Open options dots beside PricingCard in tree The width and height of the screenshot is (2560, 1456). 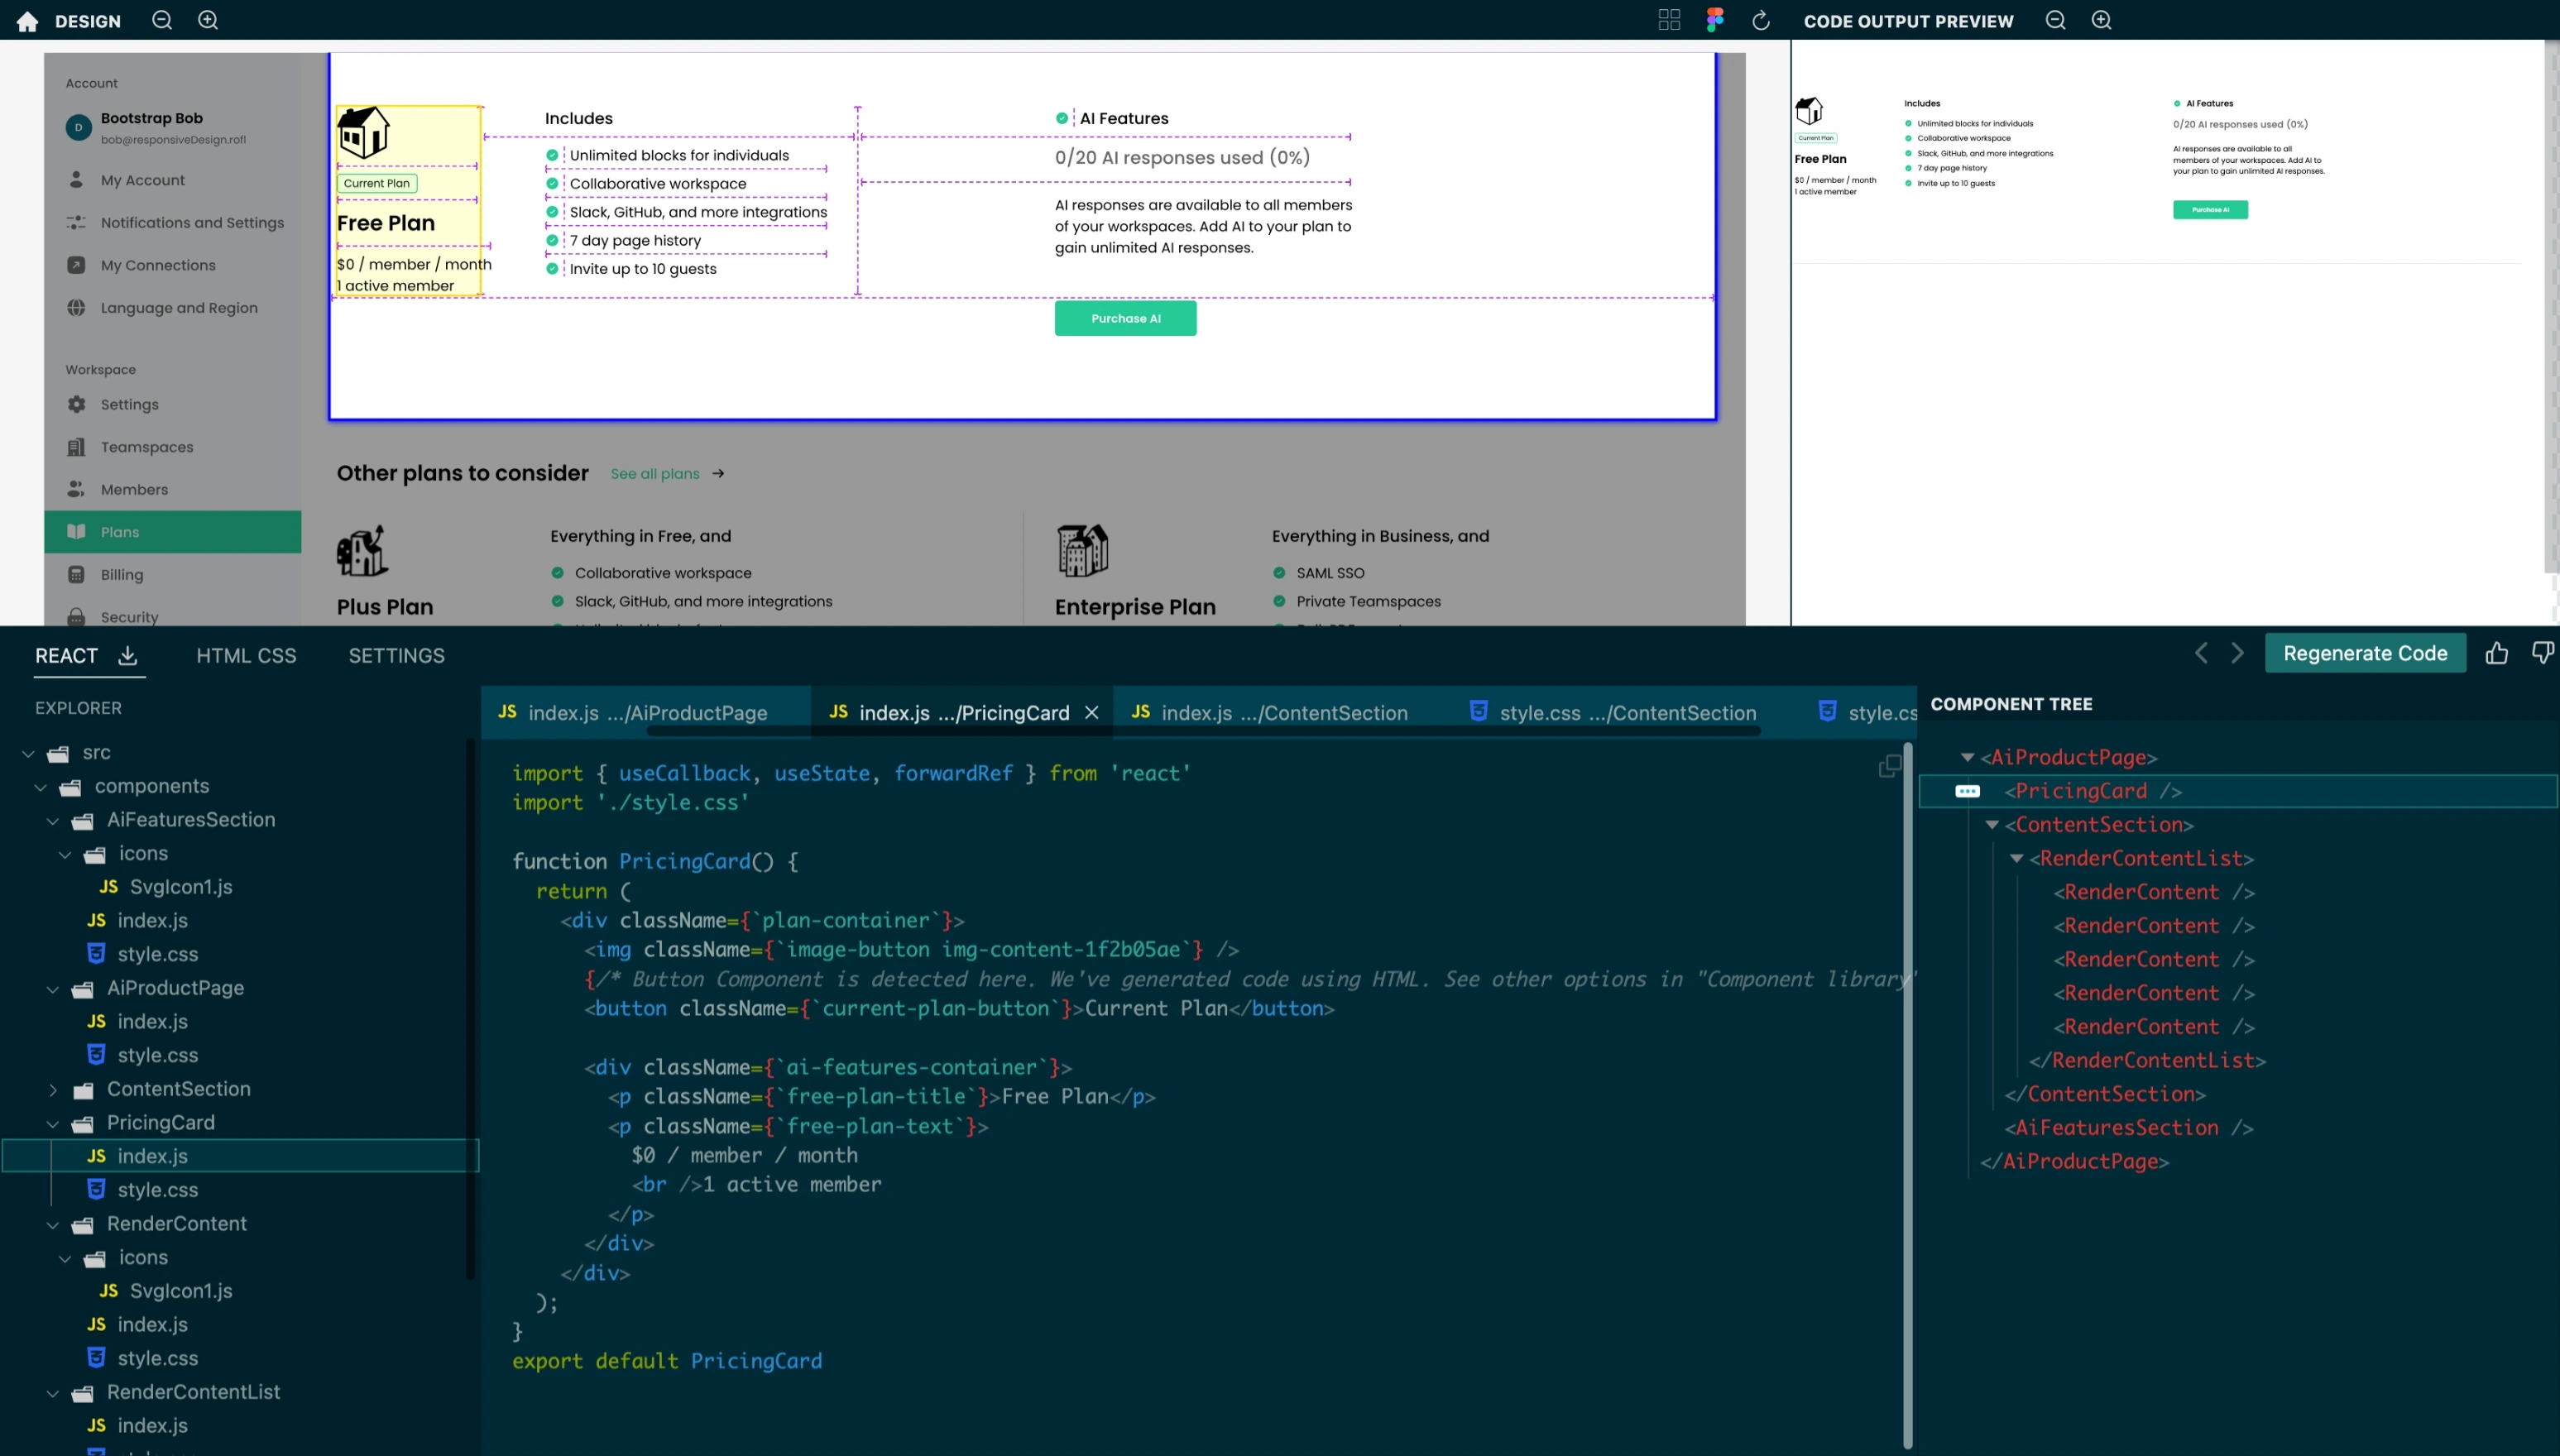tap(1967, 791)
